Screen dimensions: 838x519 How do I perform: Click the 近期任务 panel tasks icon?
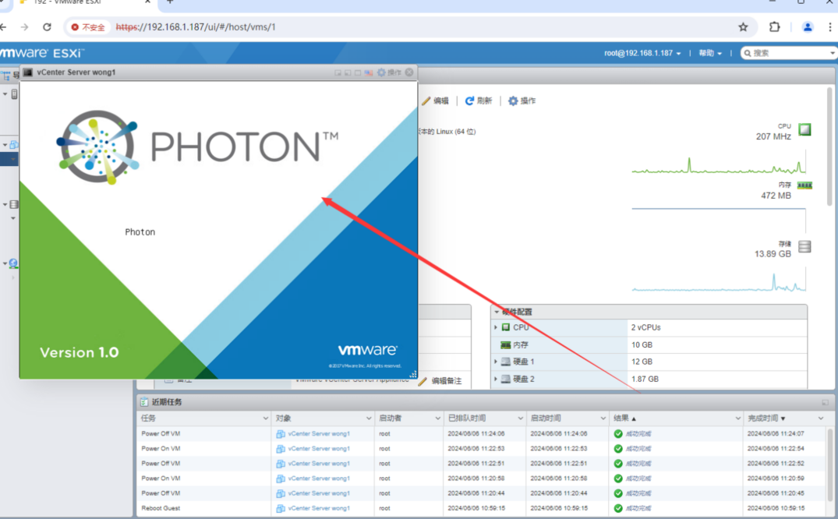(x=143, y=402)
